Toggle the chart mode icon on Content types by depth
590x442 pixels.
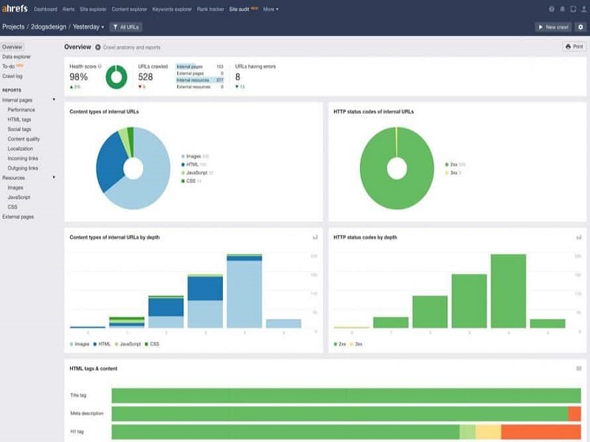click(316, 237)
